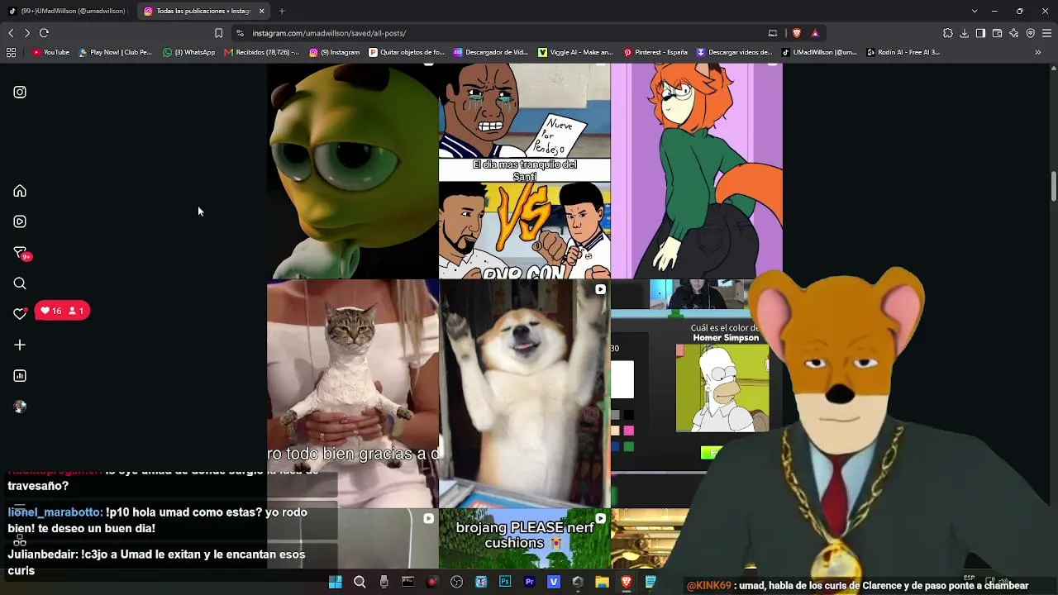
Task: Open Instagram Reels from the sidebar
Action: (20, 221)
